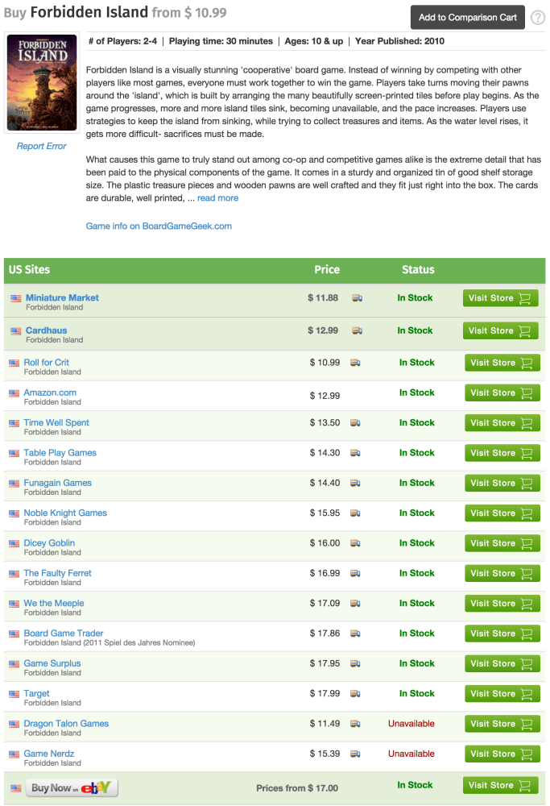Image resolution: width=550 pixels, height=806 pixels.
Task: Visit Store for Amazon.com
Action: click(x=502, y=393)
